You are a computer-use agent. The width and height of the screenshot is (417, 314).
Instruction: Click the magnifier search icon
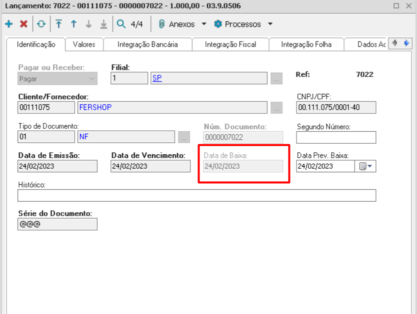tap(121, 24)
